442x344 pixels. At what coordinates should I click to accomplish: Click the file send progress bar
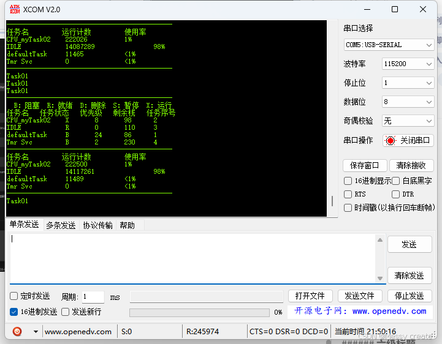pyautogui.click(x=199, y=312)
